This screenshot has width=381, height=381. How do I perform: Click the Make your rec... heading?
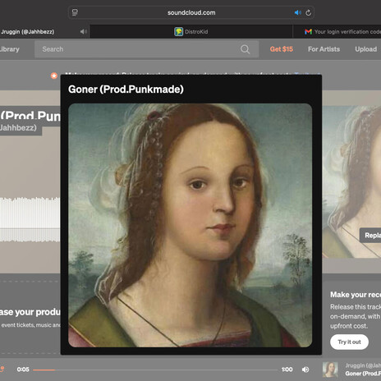(356, 295)
